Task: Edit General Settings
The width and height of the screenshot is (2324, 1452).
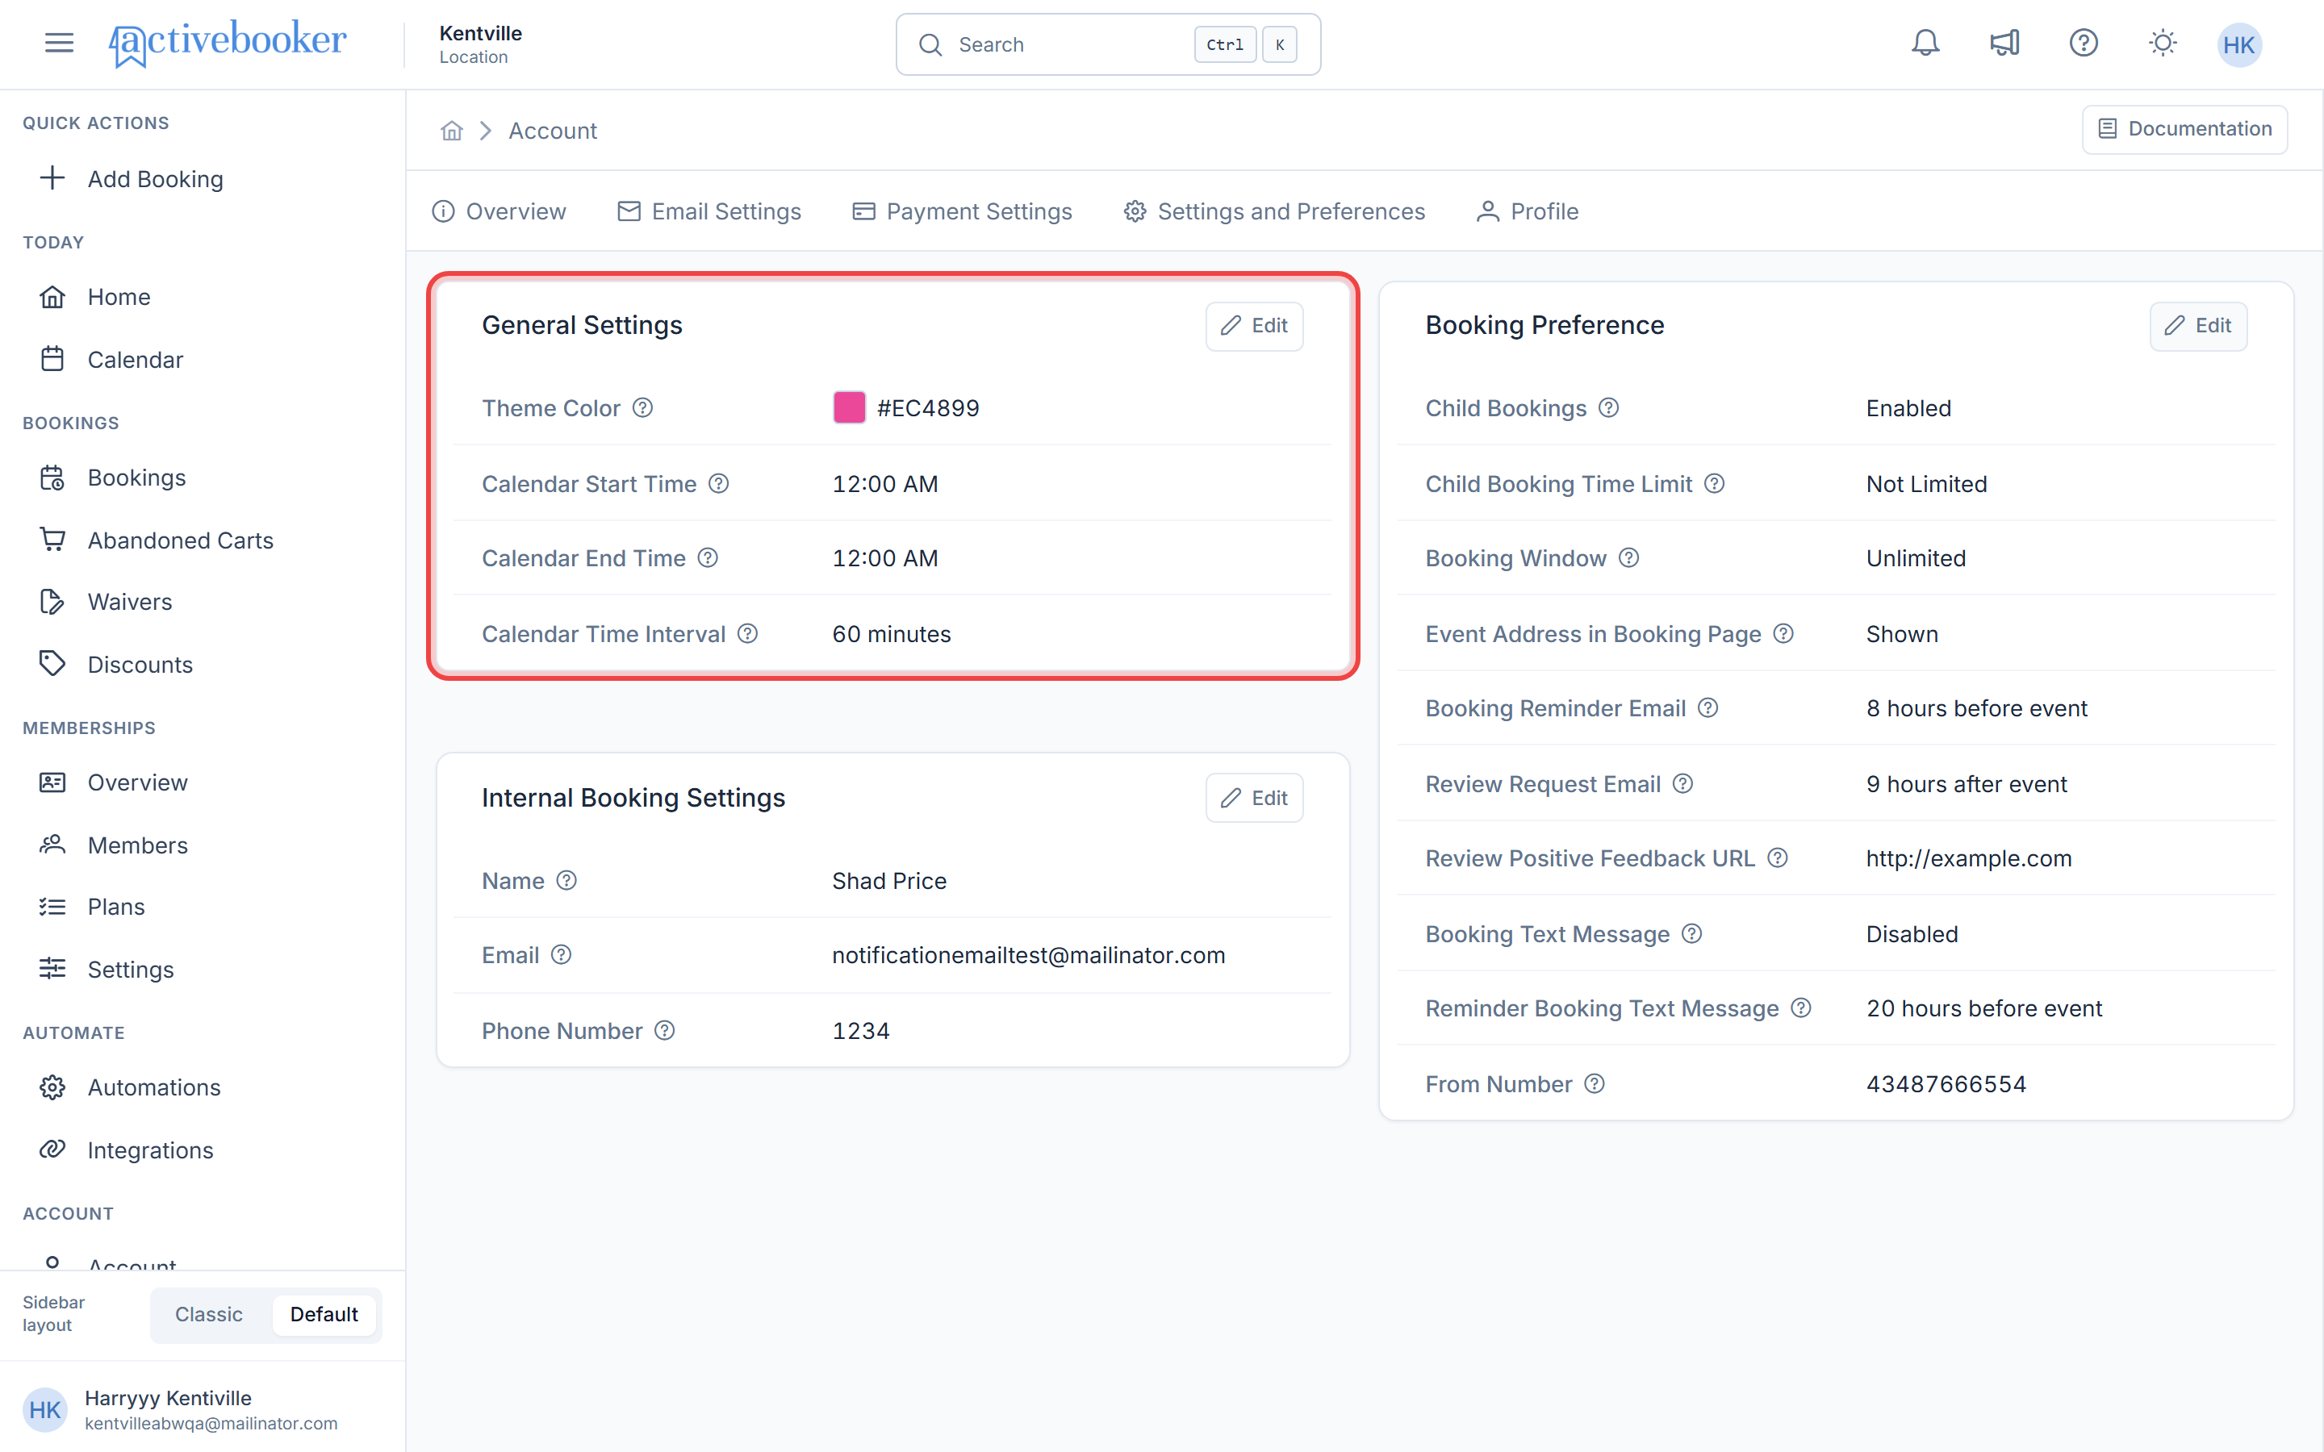Action: point(1254,326)
